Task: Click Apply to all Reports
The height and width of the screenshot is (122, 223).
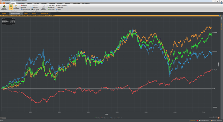Action: [61, 5]
